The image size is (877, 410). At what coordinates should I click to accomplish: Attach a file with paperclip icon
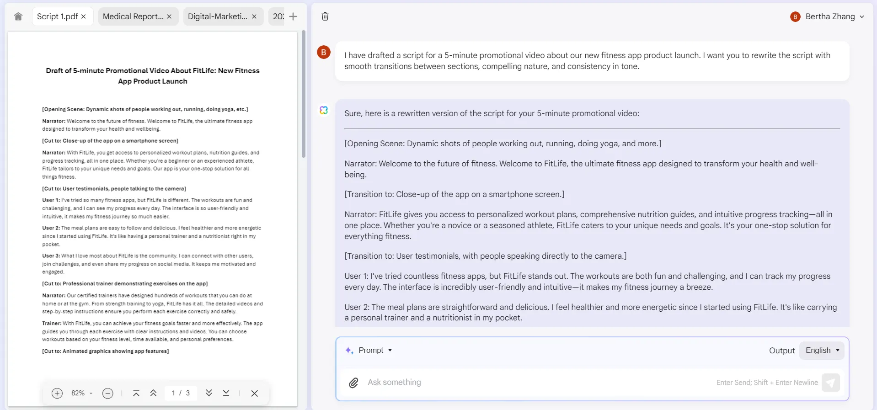[x=353, y=383]
